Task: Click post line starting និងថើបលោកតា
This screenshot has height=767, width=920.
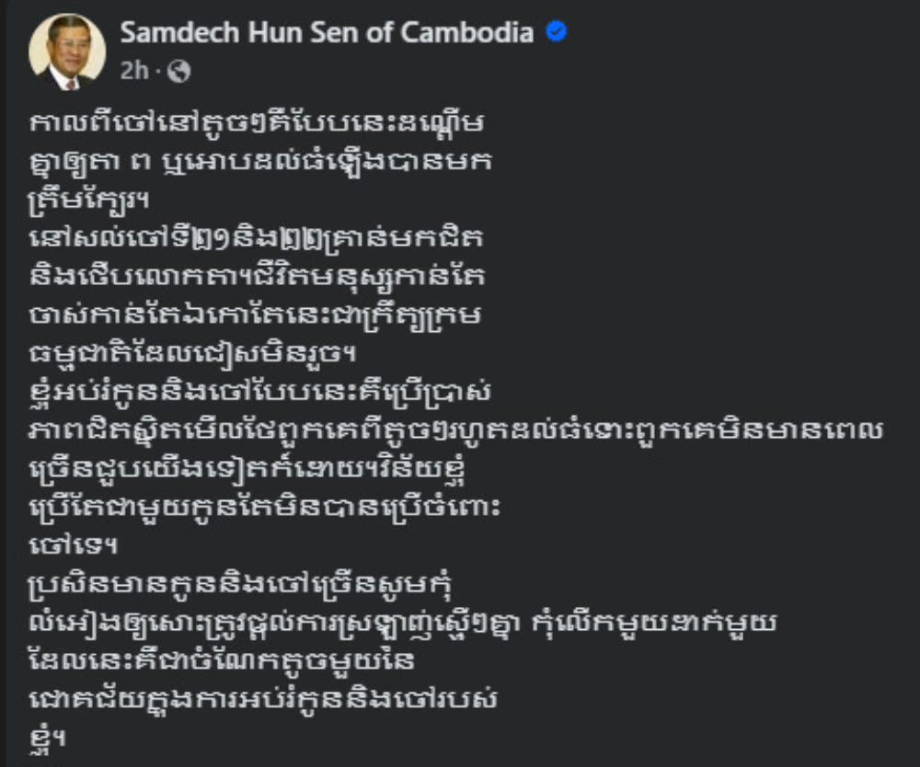Action: [x=257, y=276]
